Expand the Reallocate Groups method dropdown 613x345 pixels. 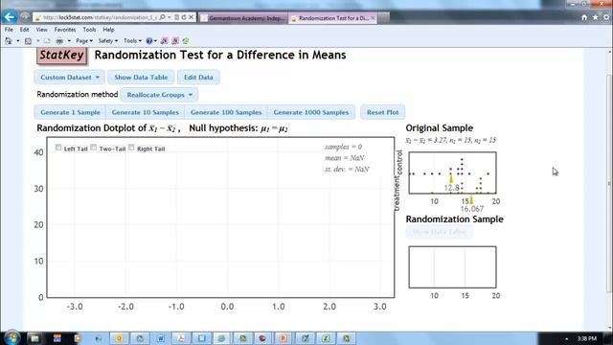159,95
